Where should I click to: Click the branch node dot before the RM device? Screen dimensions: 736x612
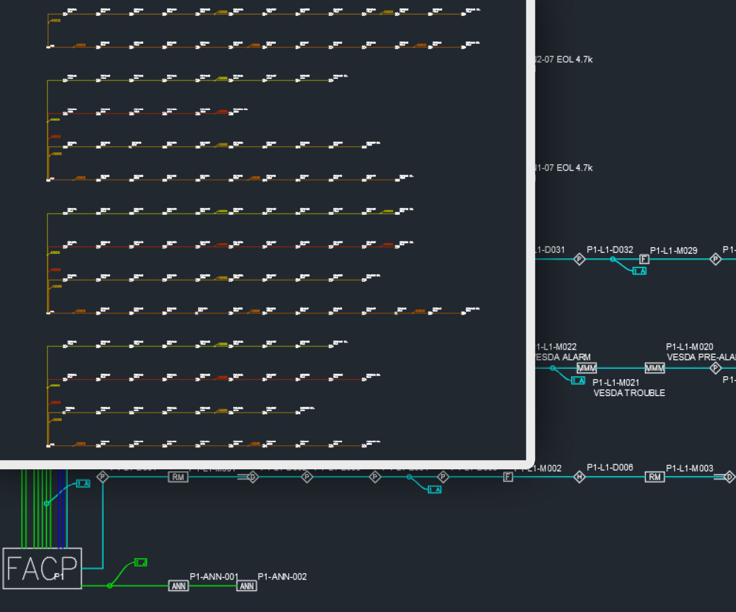409,478
